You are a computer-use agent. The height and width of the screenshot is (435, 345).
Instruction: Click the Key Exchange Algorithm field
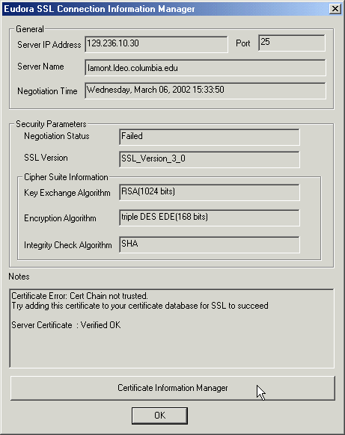coord(210,192)
